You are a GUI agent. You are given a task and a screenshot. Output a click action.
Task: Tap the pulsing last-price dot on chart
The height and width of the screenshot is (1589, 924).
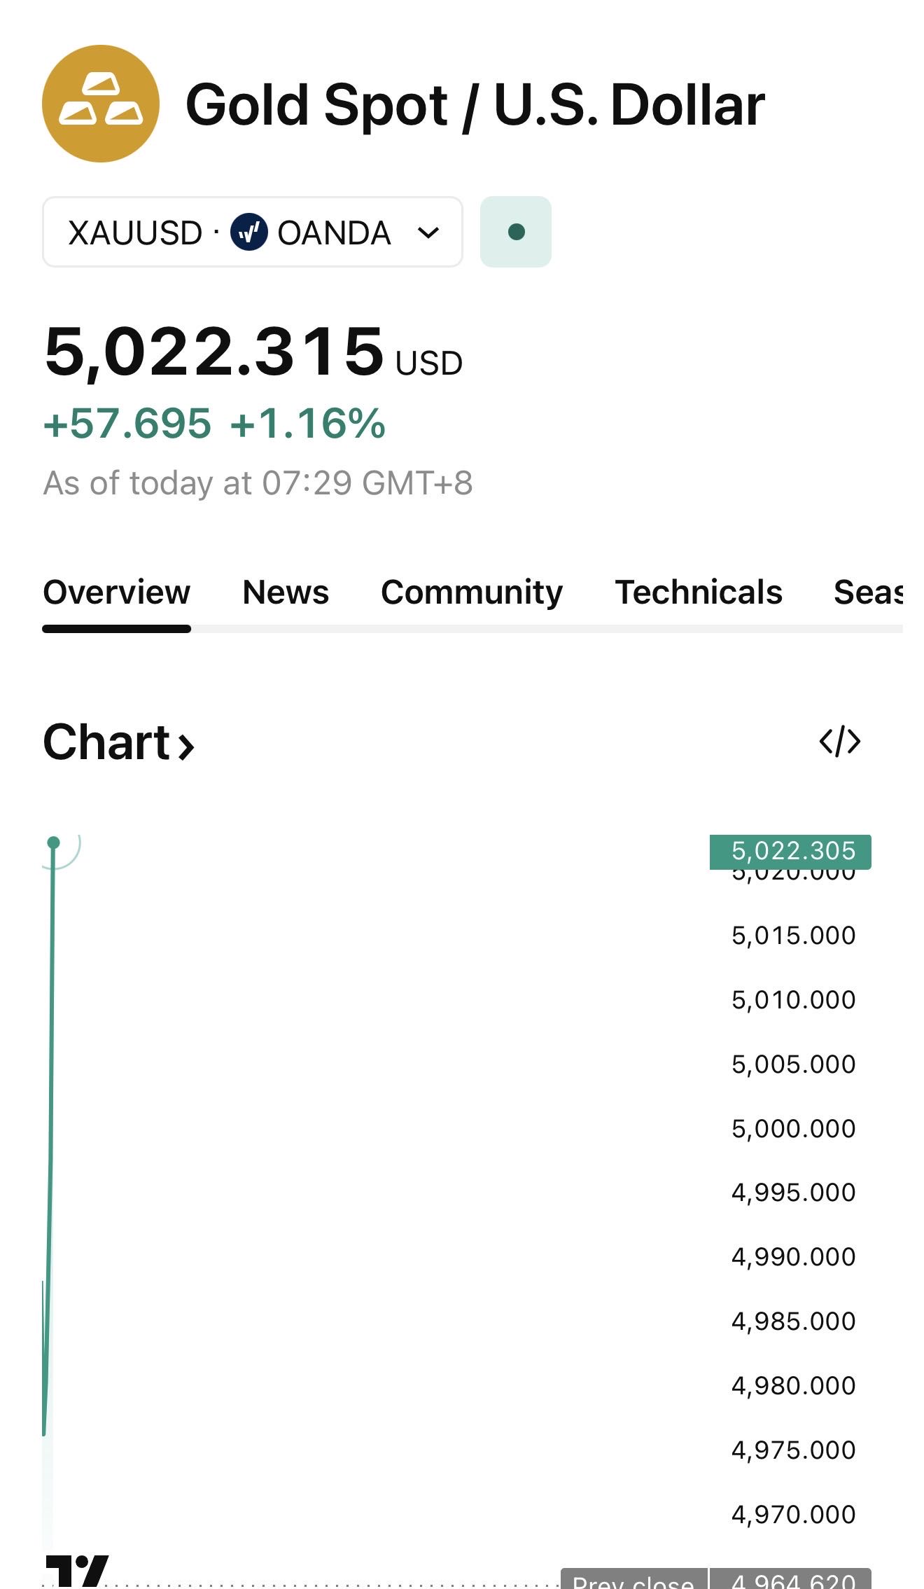coord(54,842)
